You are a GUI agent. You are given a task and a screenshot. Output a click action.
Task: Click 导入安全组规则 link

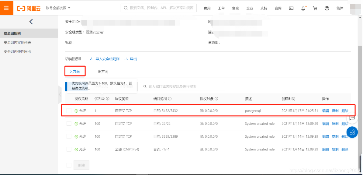[x=107, y=59]
